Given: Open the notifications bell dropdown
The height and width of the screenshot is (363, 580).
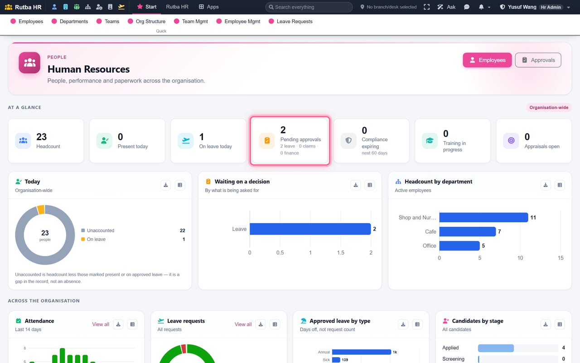Looking at the screenshot, I should tap(484, 7).
